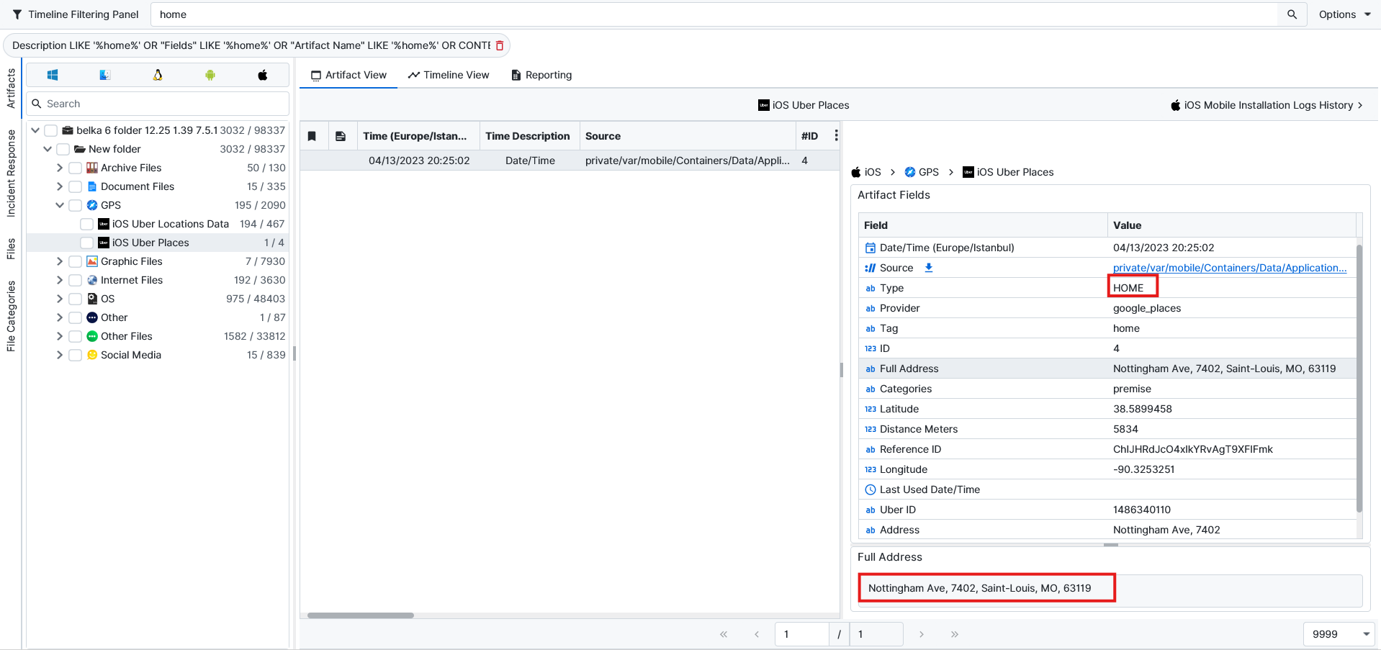Go to iOS Mobile Installation Logs History
Screen dimensions: 1381x650
pyautogui.click(x=1267, y=105)
